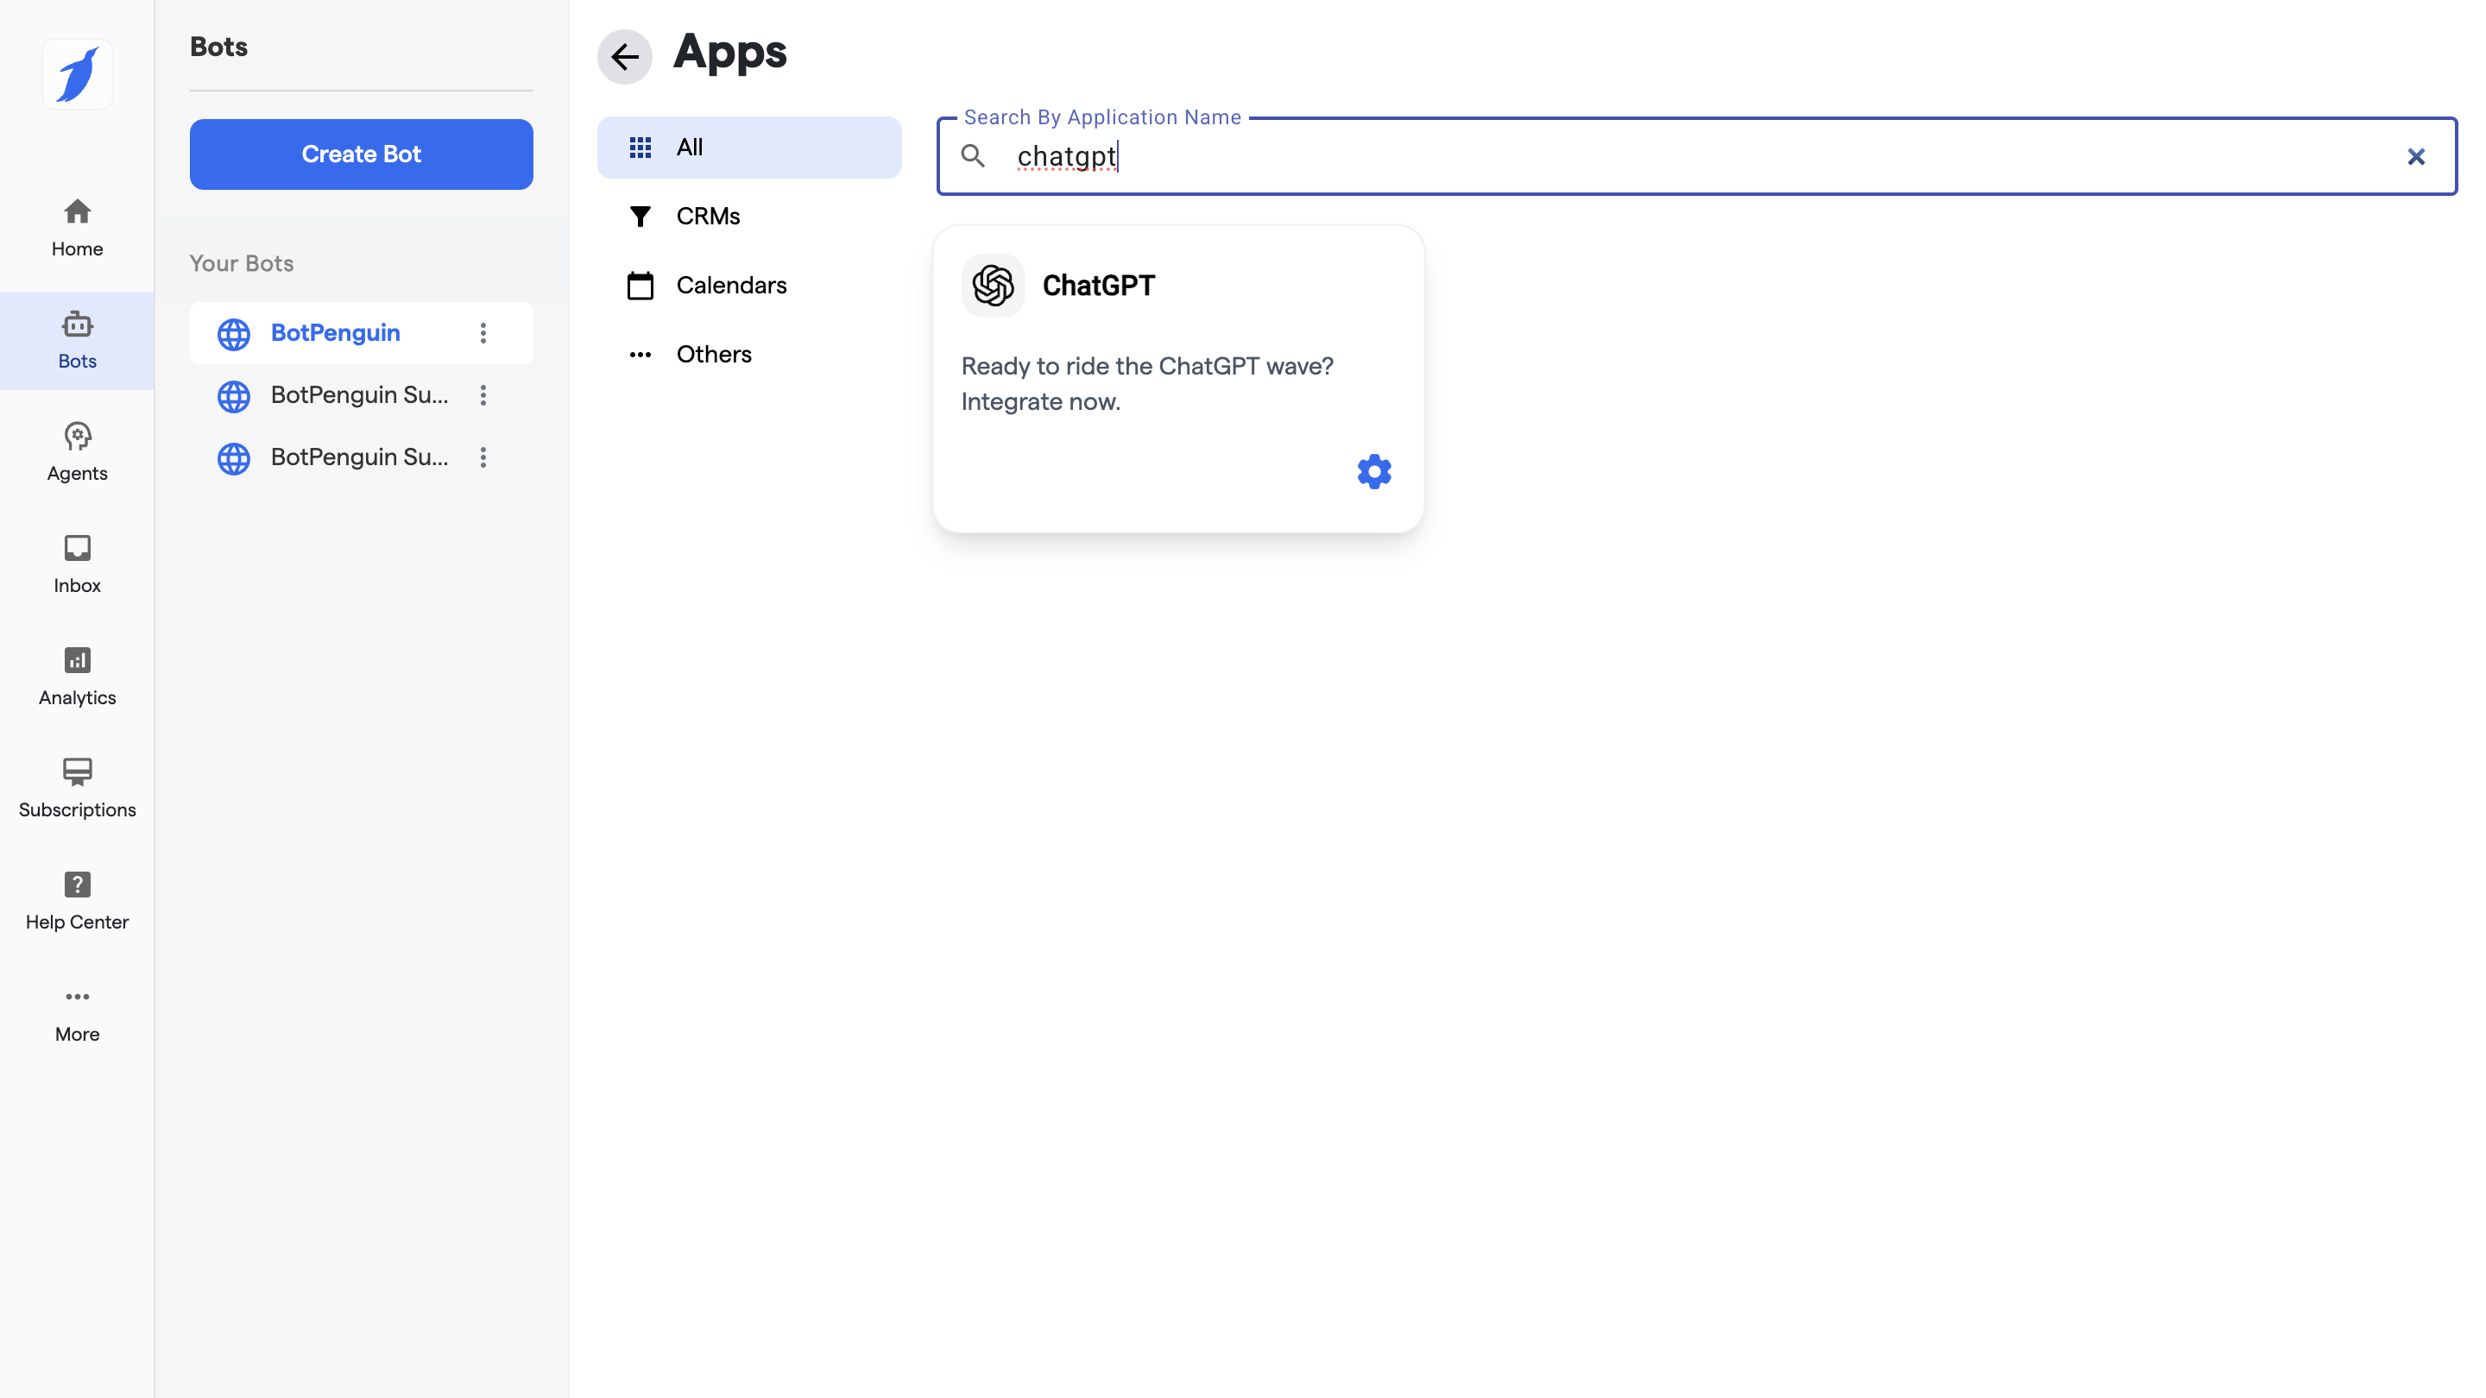
Task: Open the Agents section
Action: tap(77, 451)
